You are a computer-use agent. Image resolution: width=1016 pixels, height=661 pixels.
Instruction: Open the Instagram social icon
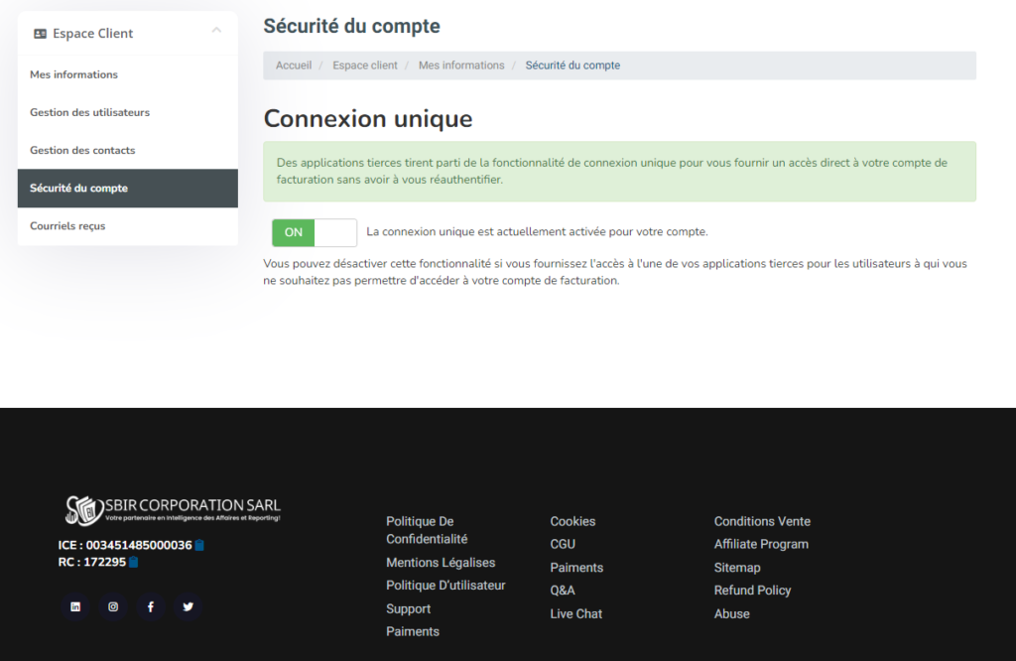(113, 606)
